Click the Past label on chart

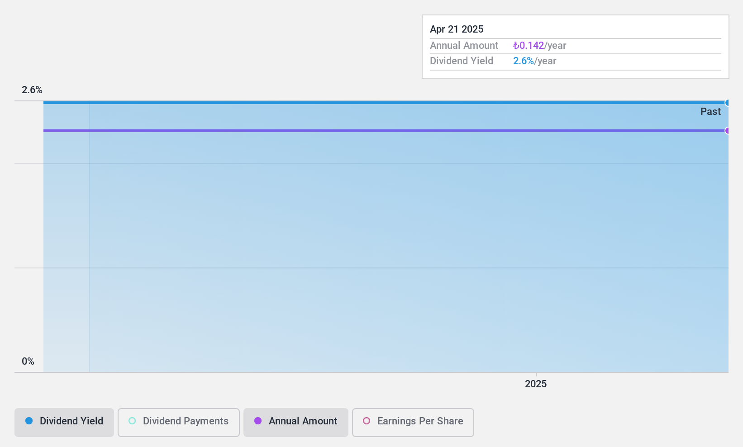coord(710,111)
